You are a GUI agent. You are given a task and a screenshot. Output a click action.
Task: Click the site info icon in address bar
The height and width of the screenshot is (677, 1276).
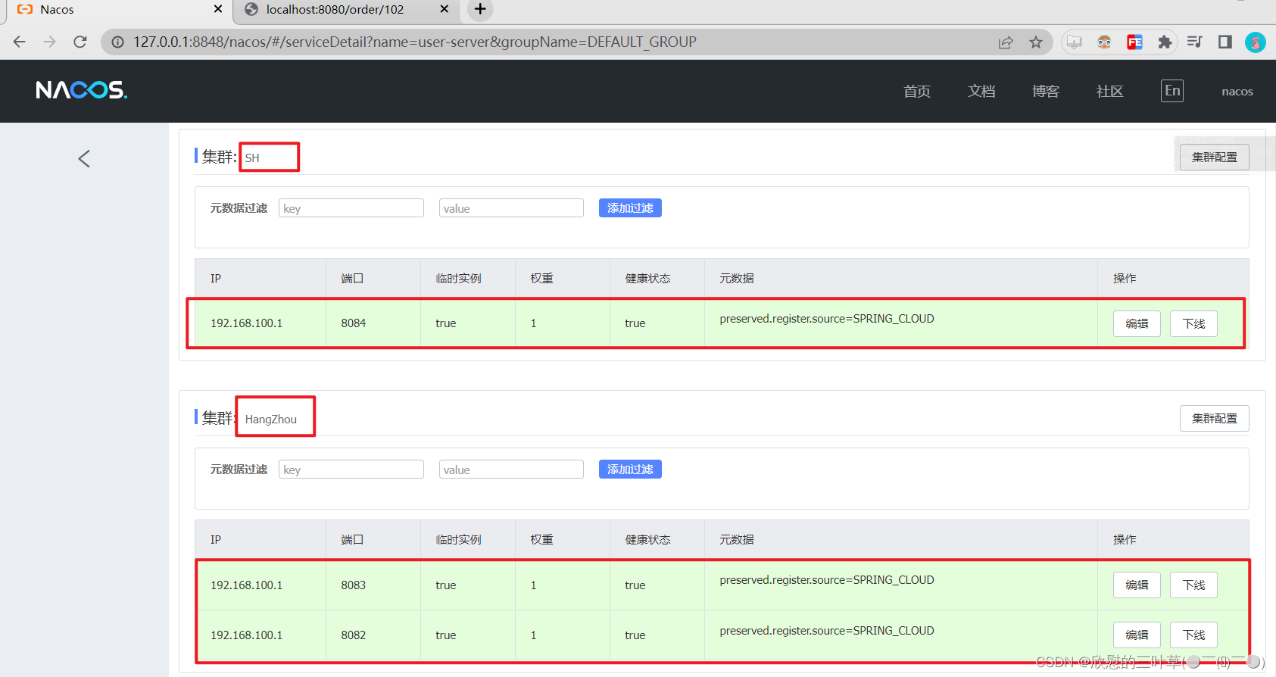(117, 42)
